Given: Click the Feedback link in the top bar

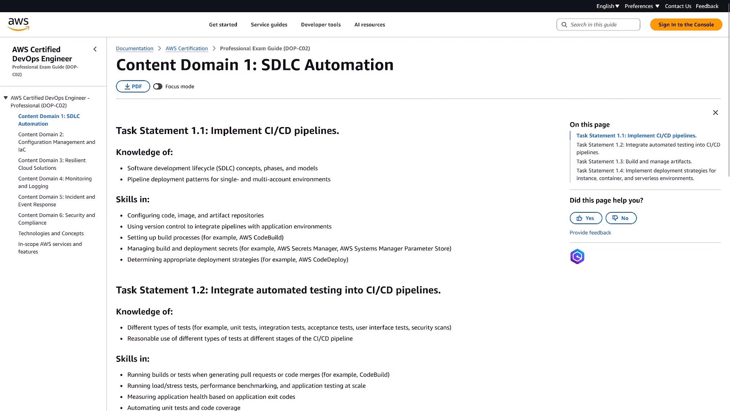Looking at the screenshot, I should 707,6.
